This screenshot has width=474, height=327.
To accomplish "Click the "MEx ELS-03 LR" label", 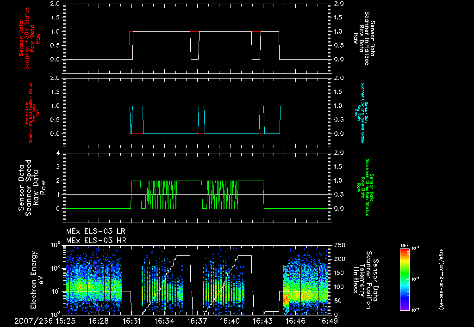I will (x=95, y=231).
